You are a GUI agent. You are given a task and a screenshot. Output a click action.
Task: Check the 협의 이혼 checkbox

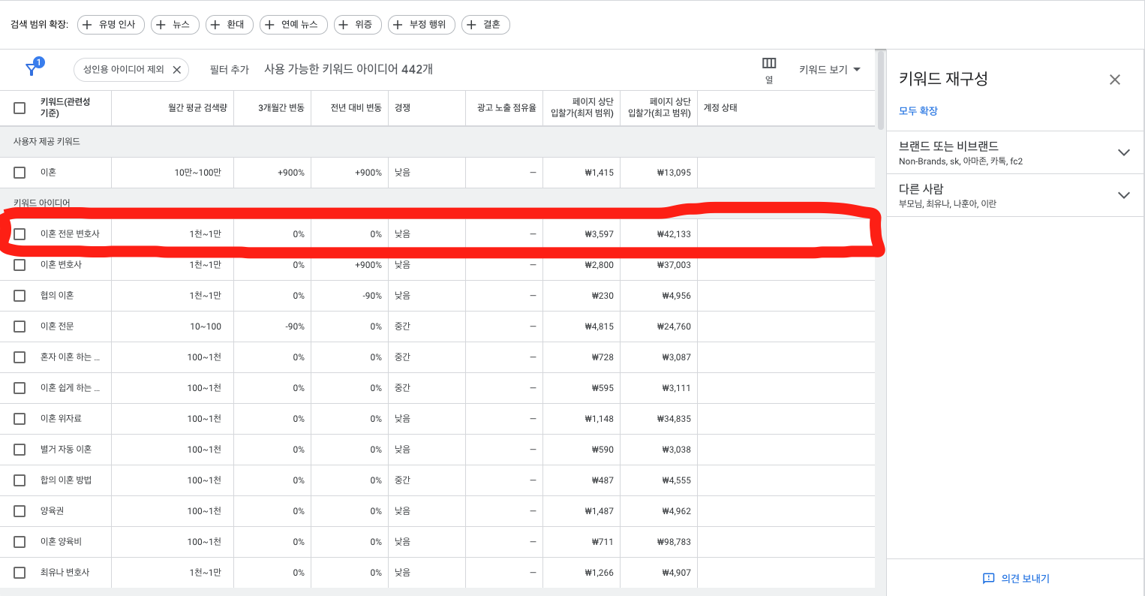point(20,296)
